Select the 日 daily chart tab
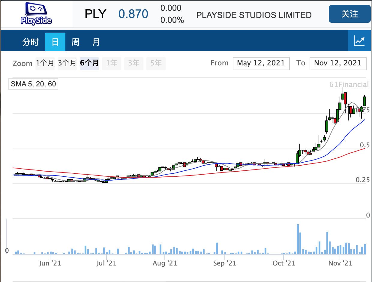Image resolution: width=372 pixels, height=282 pixels. pyautogui.click(x=55, y=42)
